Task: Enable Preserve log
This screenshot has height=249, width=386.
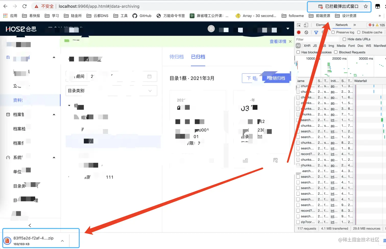Action: point(333,32)
